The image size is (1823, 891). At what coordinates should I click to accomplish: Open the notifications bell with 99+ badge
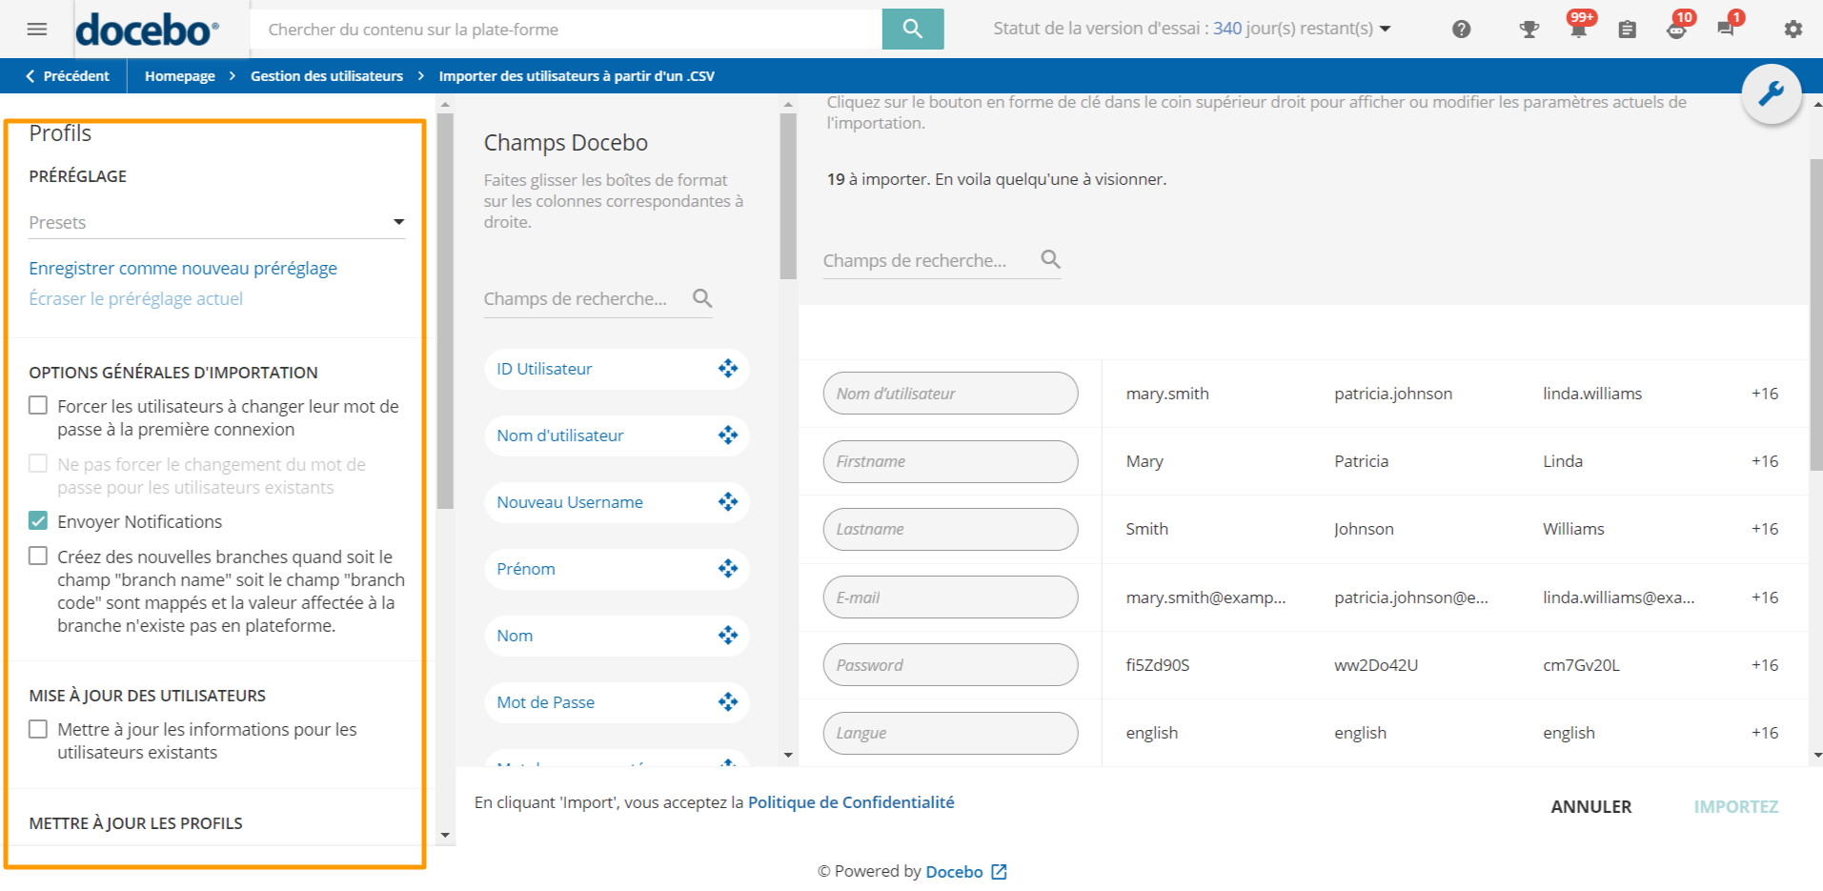coord(1578,30)
